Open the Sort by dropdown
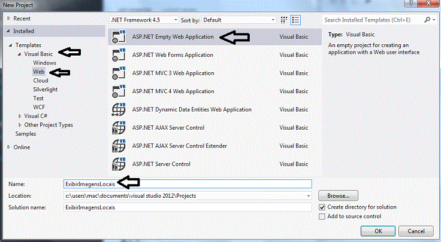441x242 pixels. tap(238, 20)
